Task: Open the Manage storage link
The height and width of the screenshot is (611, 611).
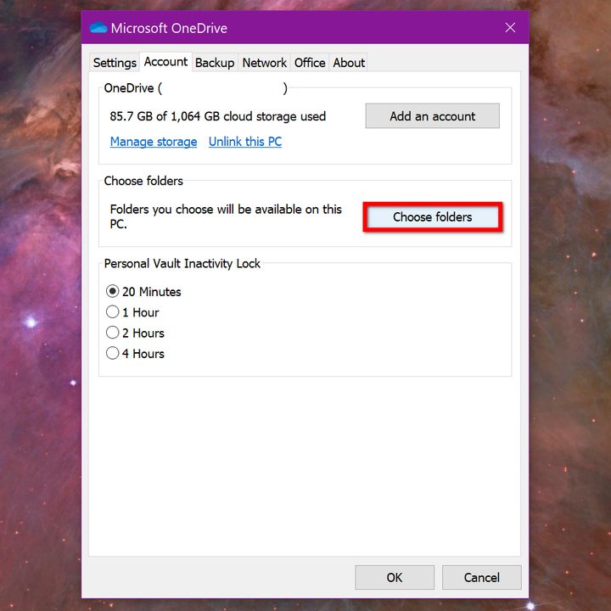Action: pos(154,142)
